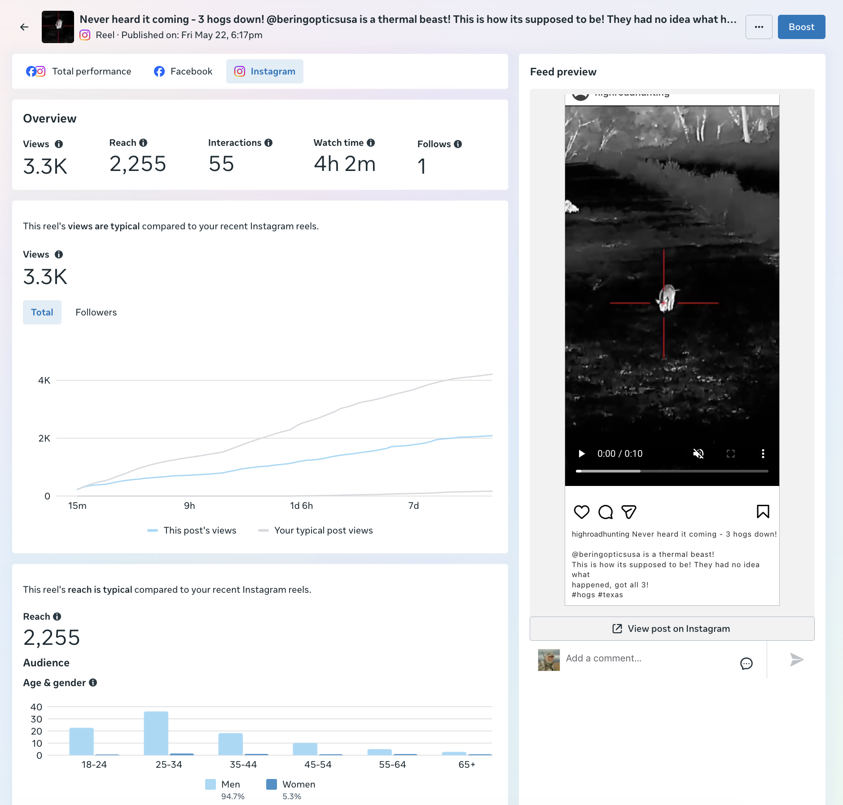Select the Followers views filter

[x=96, y=312]
